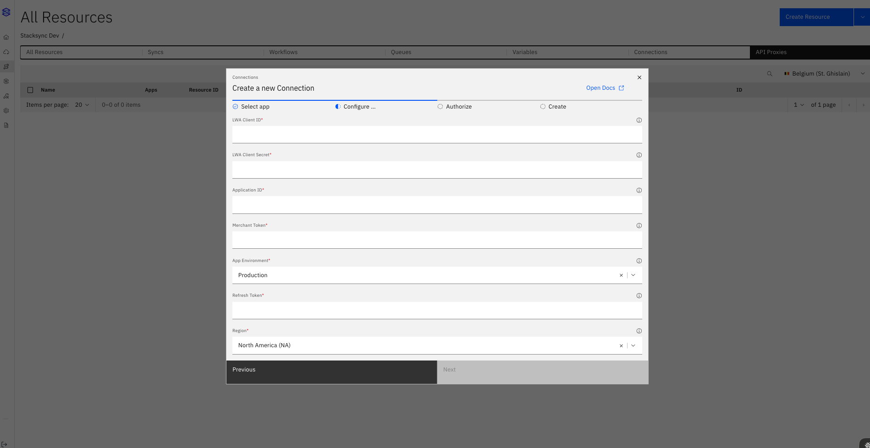Click info icon for Refresh Token field
The image size is (870, 448).
(x=639, y=295)
